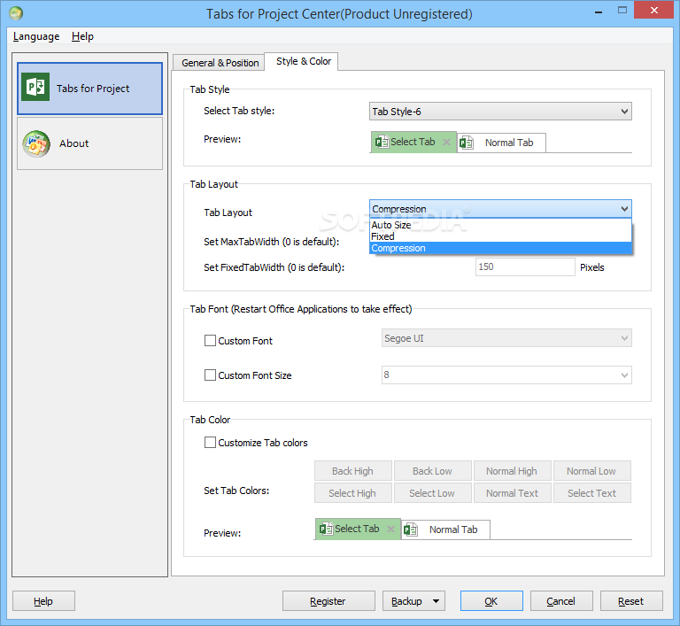Open the About sidebar item icon

pos(36,143)
